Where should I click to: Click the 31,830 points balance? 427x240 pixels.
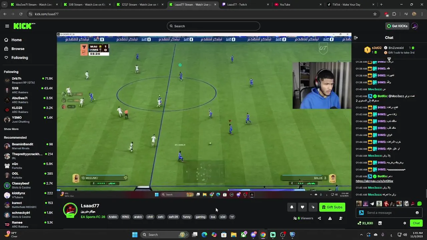click(365, 223)
